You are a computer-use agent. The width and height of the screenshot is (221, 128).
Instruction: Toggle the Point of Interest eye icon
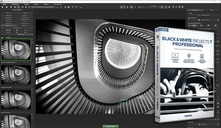[x=189, y=20]
